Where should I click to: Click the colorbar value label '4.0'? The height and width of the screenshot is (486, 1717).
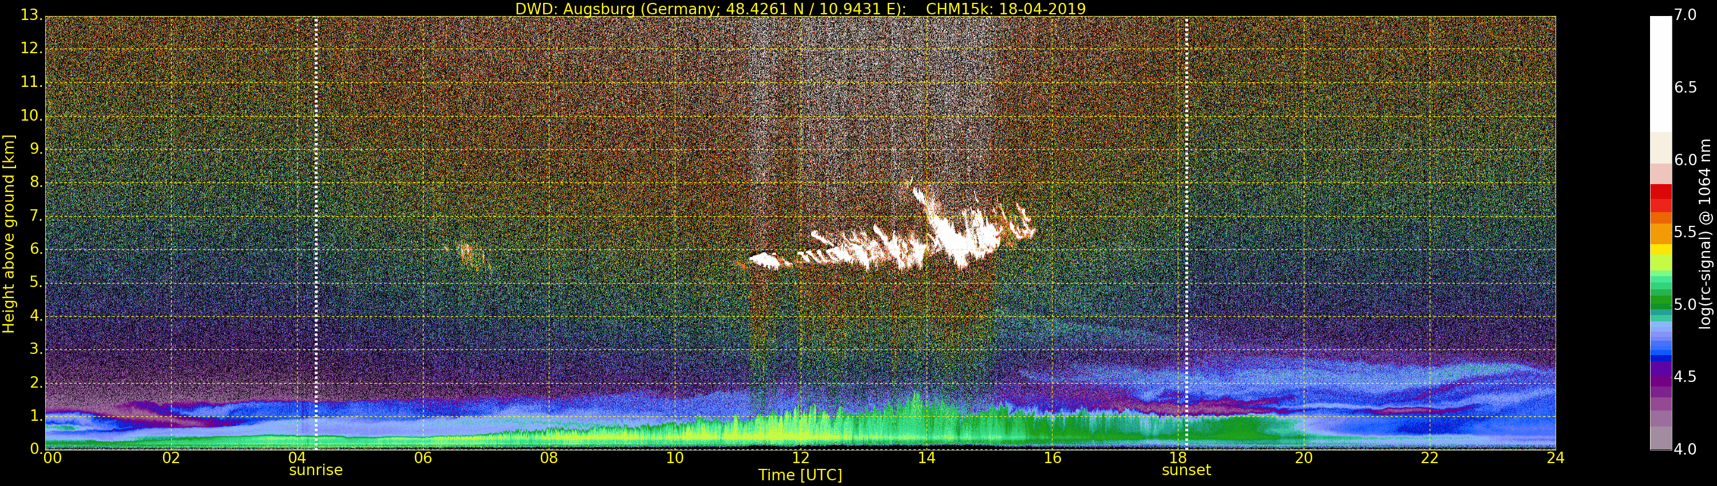pyautogui.click(x=1685, y=449)
